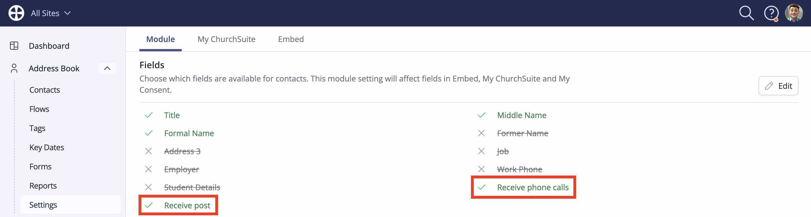The width and height of the screenshot is (811, 217).
Task: Select the Receive post field
Action: click(x=178, y=205)
